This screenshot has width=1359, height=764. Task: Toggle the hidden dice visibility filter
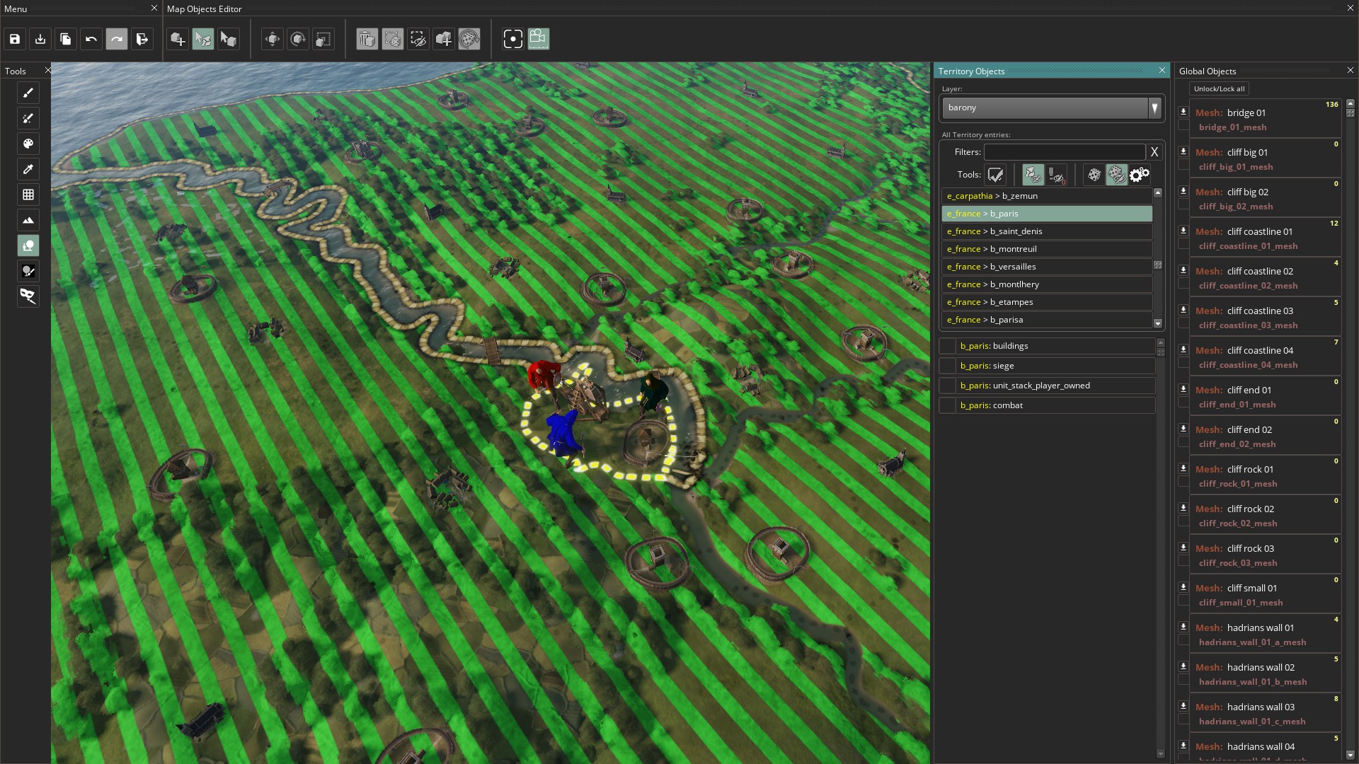1116,175
